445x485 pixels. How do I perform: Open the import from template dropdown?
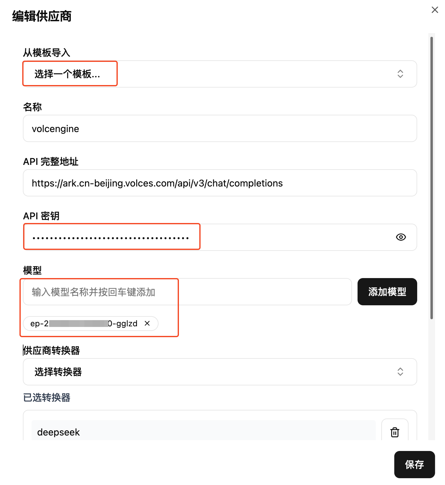point(220,74)
